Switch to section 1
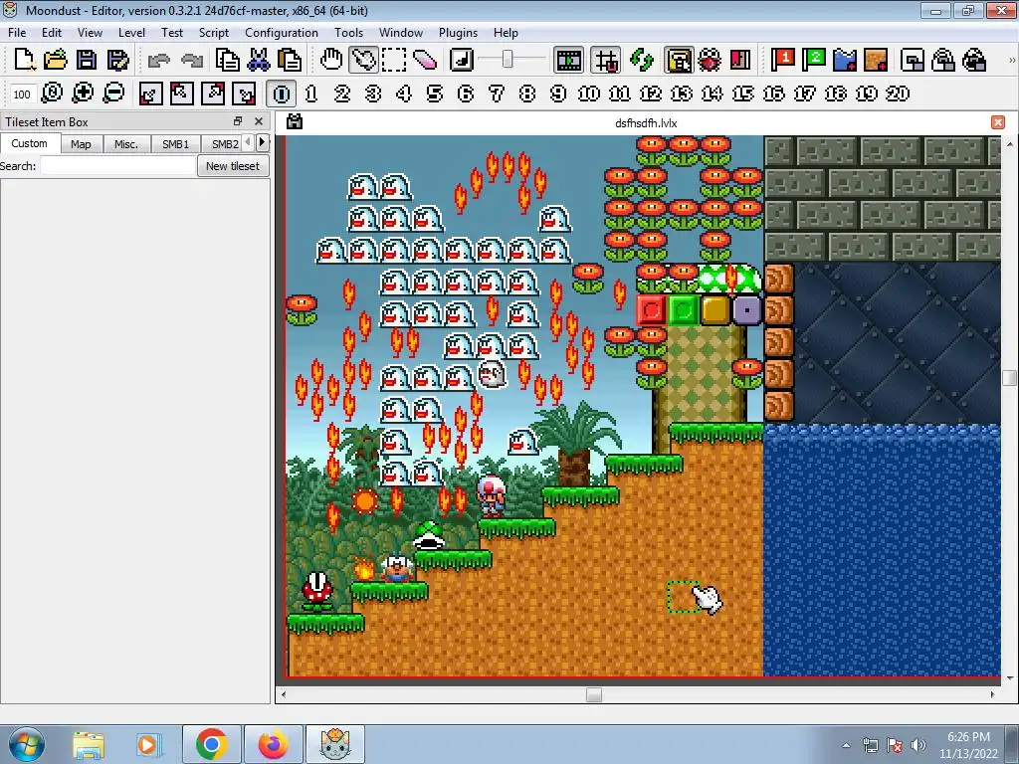This screenshot has width=1019, height=764. (x=311, y=94)
